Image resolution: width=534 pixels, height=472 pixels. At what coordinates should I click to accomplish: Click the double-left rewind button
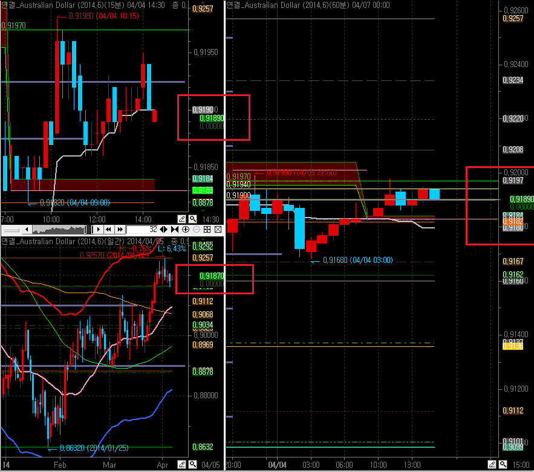[x=109, y=230]
